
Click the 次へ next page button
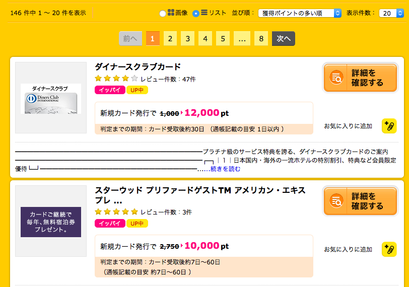(x=284, y=39)
